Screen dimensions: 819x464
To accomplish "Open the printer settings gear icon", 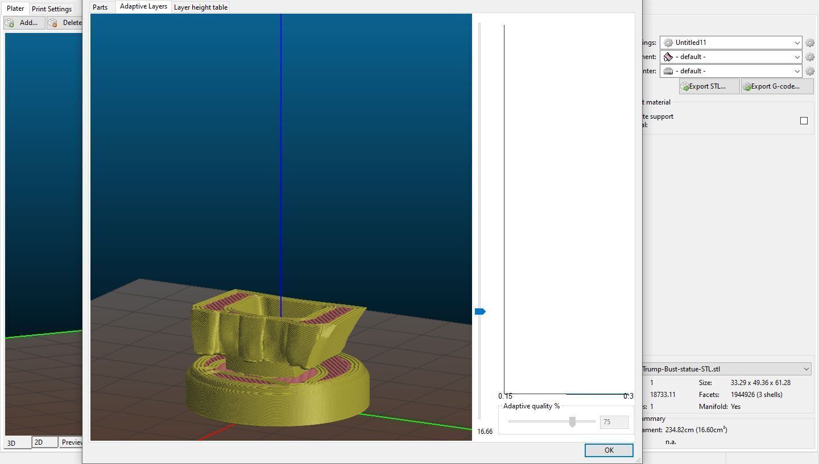I will [810, 71].
